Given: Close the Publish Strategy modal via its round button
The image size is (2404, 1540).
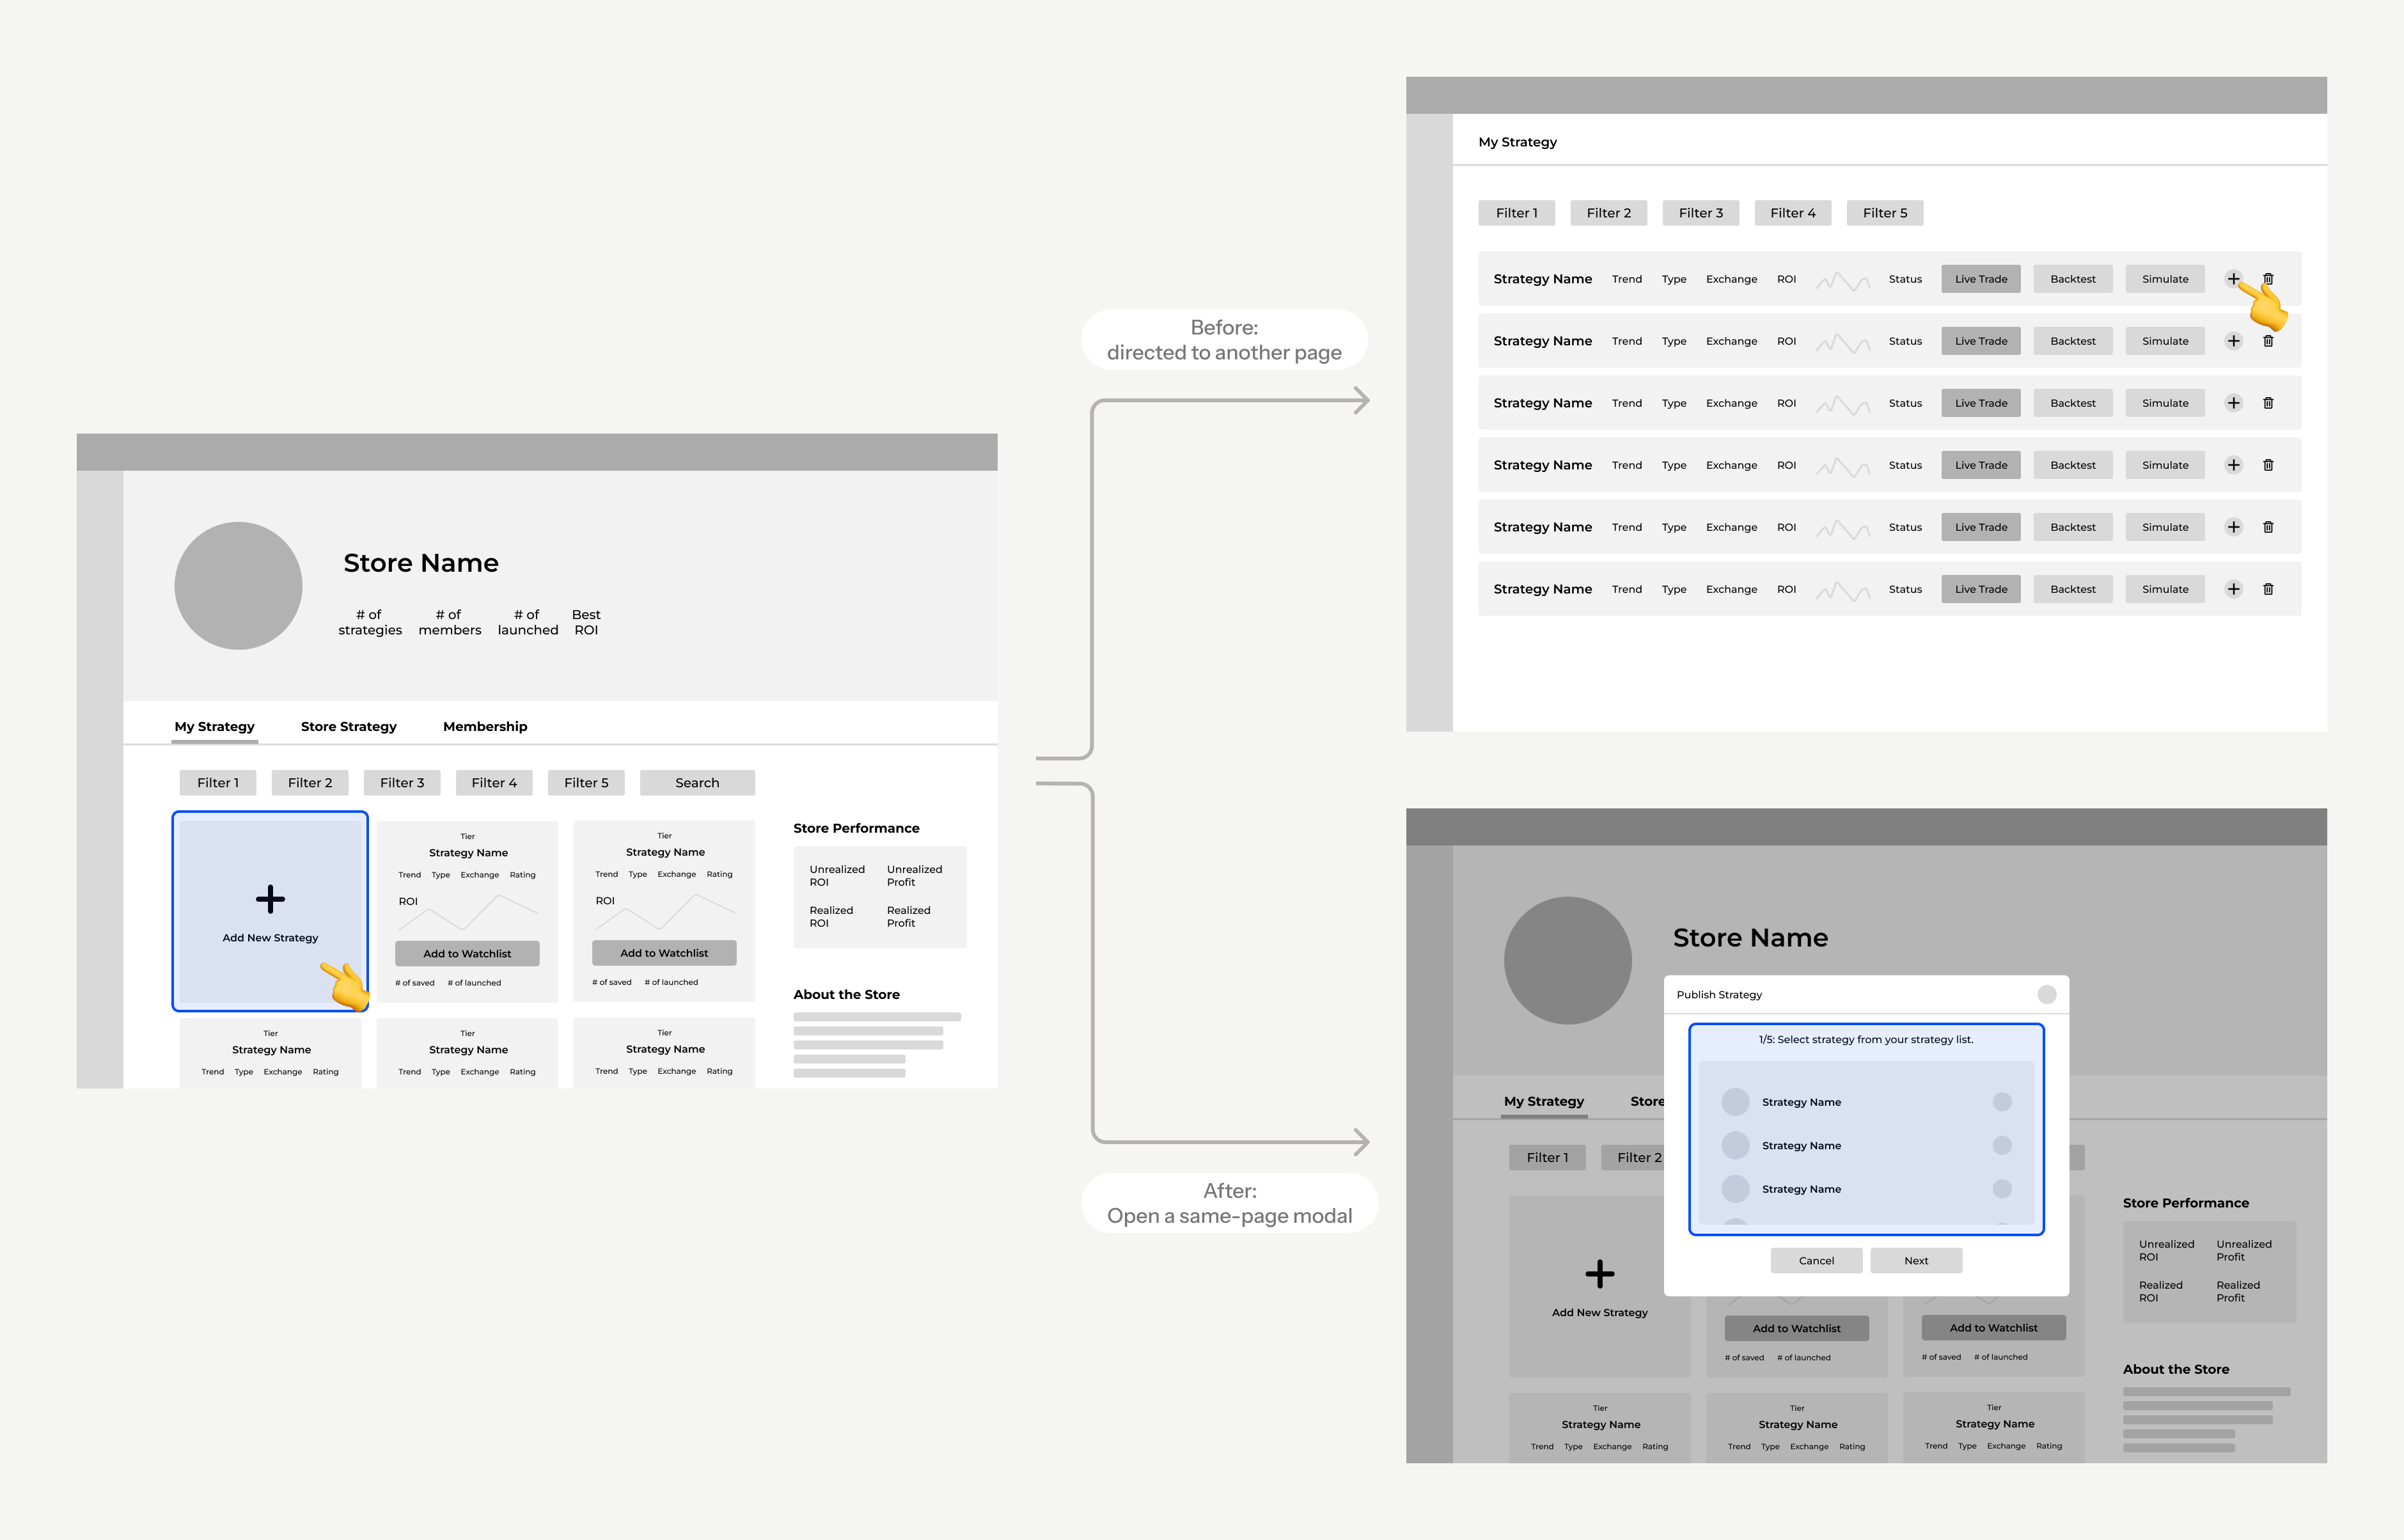Looking at the screenshot, I should point(2046,994).
